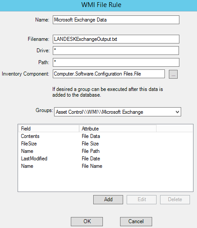Click the Drive input field
Screen dimensions: 197x228
116,51
